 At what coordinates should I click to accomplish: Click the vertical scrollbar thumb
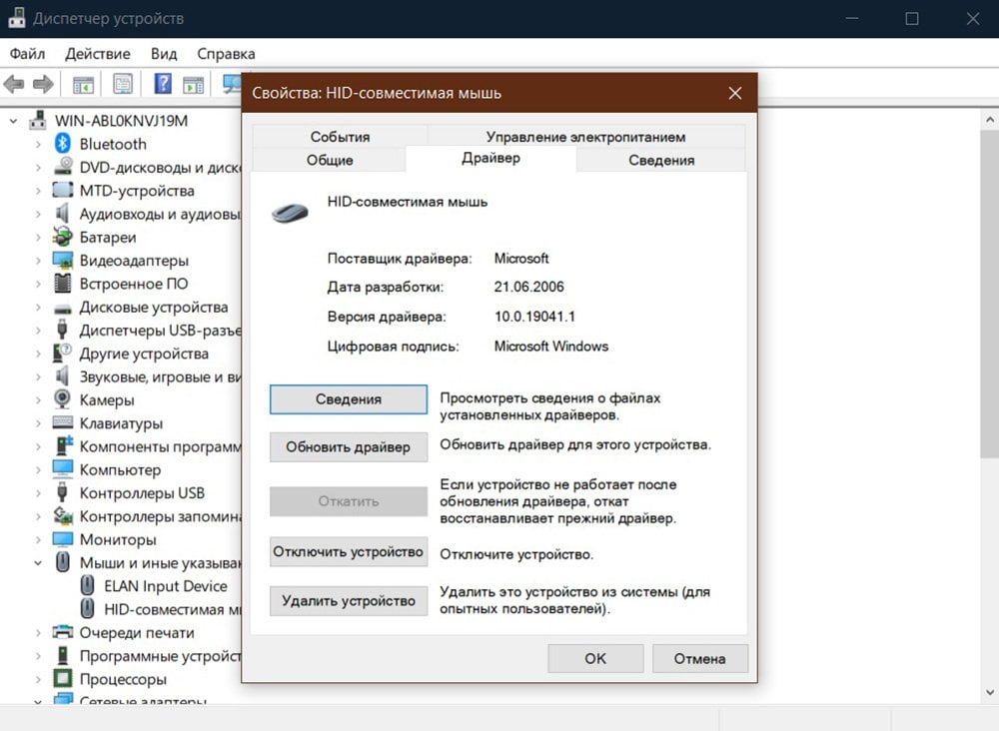(x=989, y=293)
